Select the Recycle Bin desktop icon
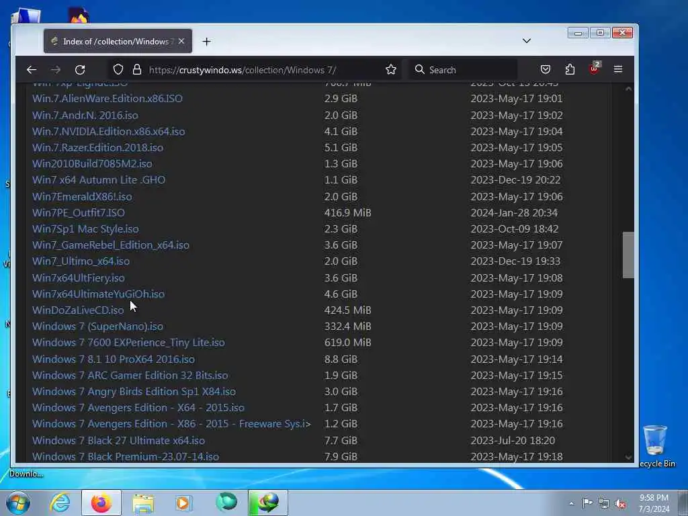688x516 pixels. coord(656,446)
